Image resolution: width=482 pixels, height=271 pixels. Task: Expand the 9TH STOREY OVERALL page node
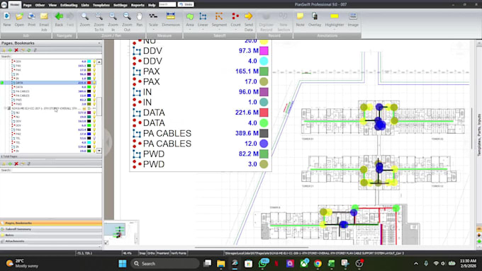point(5,108)
